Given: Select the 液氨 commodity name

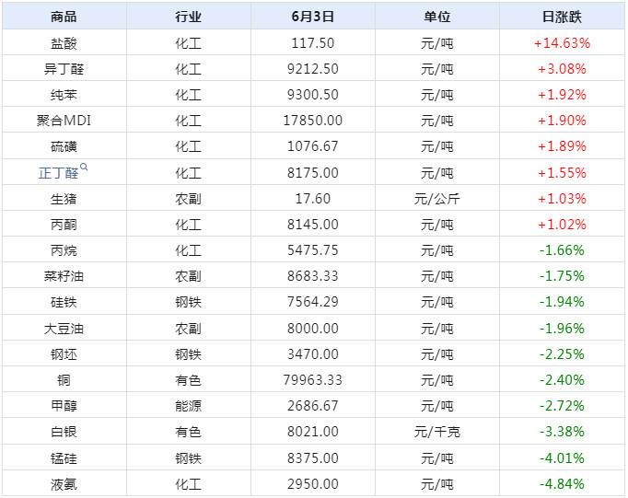Looking at the screenshot, I should (64, 483).
